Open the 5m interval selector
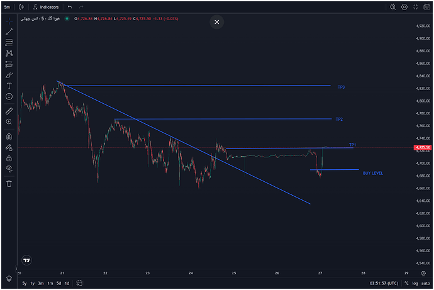 point(7,7)
